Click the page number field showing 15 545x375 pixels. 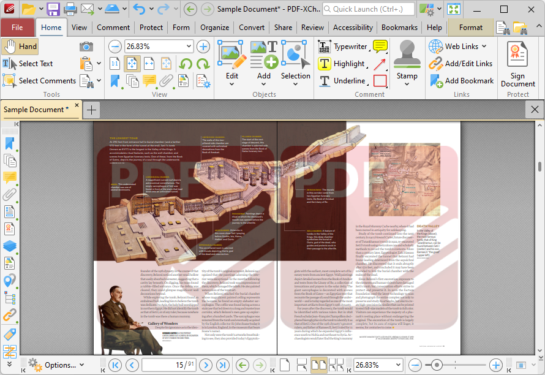point(169,365)
